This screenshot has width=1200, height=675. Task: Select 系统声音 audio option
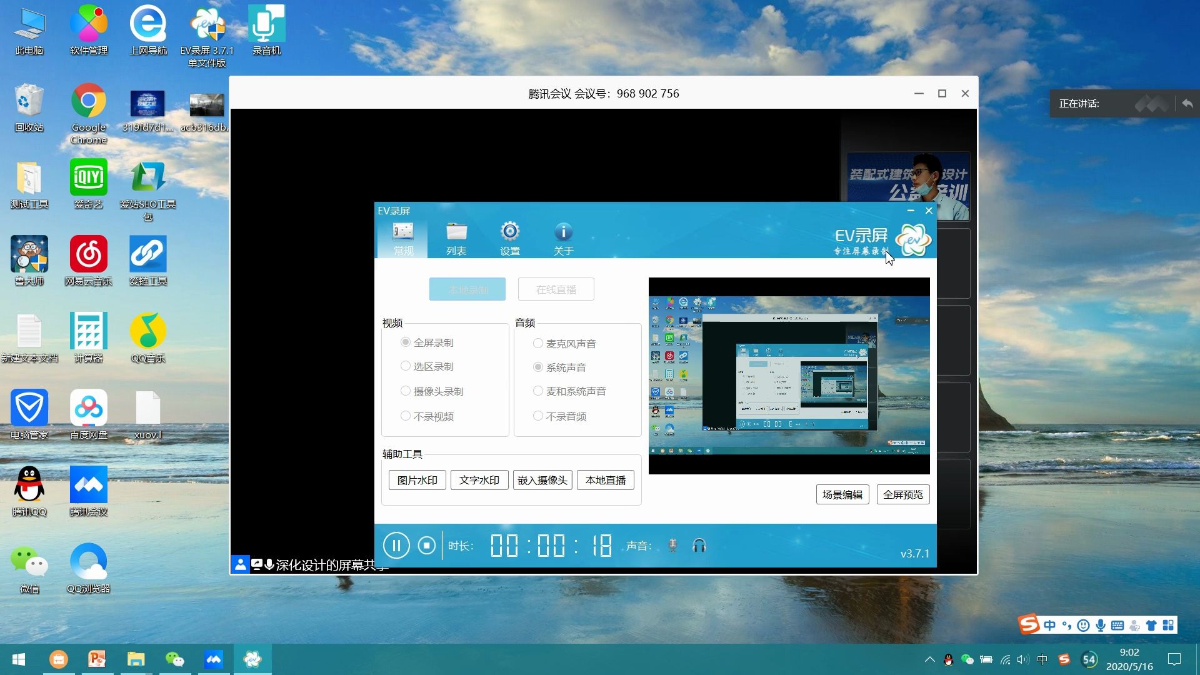559,367
